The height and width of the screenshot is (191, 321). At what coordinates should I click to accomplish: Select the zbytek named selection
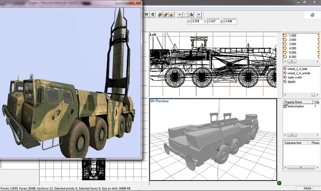[292, 82]
